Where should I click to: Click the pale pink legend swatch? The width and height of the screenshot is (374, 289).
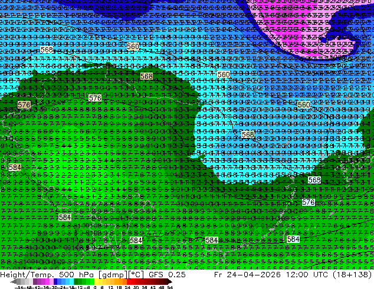(x=51, y=281)
